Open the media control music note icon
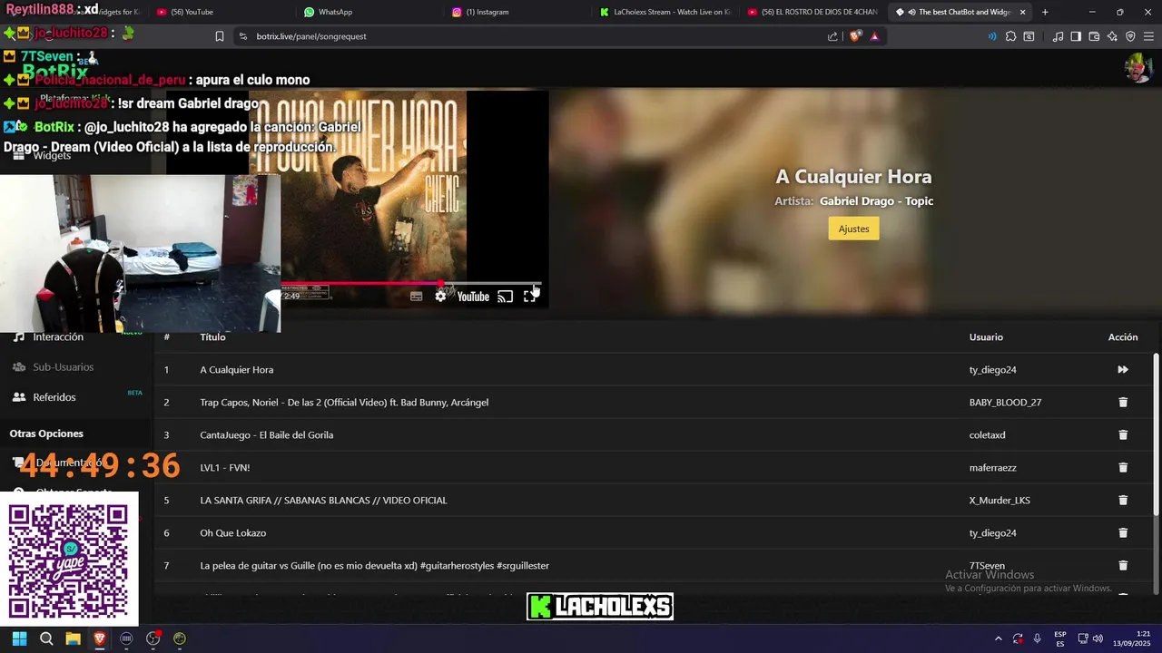This screenshot has width=1162, height=653. 1058,36
